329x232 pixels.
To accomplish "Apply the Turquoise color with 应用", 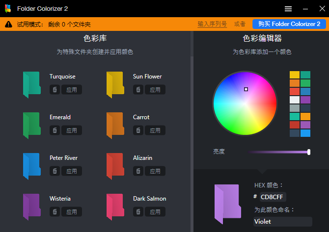I will point(72,90).
